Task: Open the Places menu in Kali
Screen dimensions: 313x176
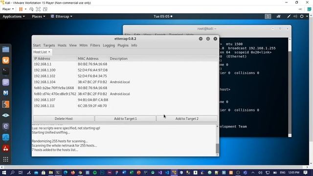Action: tap(39, 16)
